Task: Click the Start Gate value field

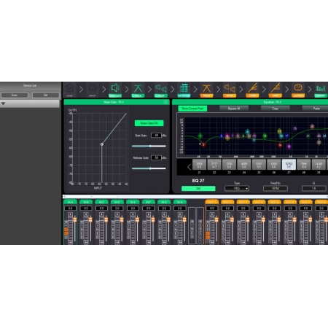Action: (156, 136)
